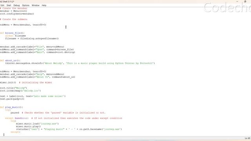Image resolution: width=251 pixels, height=141 pixels.
Task: Click the 'def play_music():' line
Action: (x=11, y=107)
